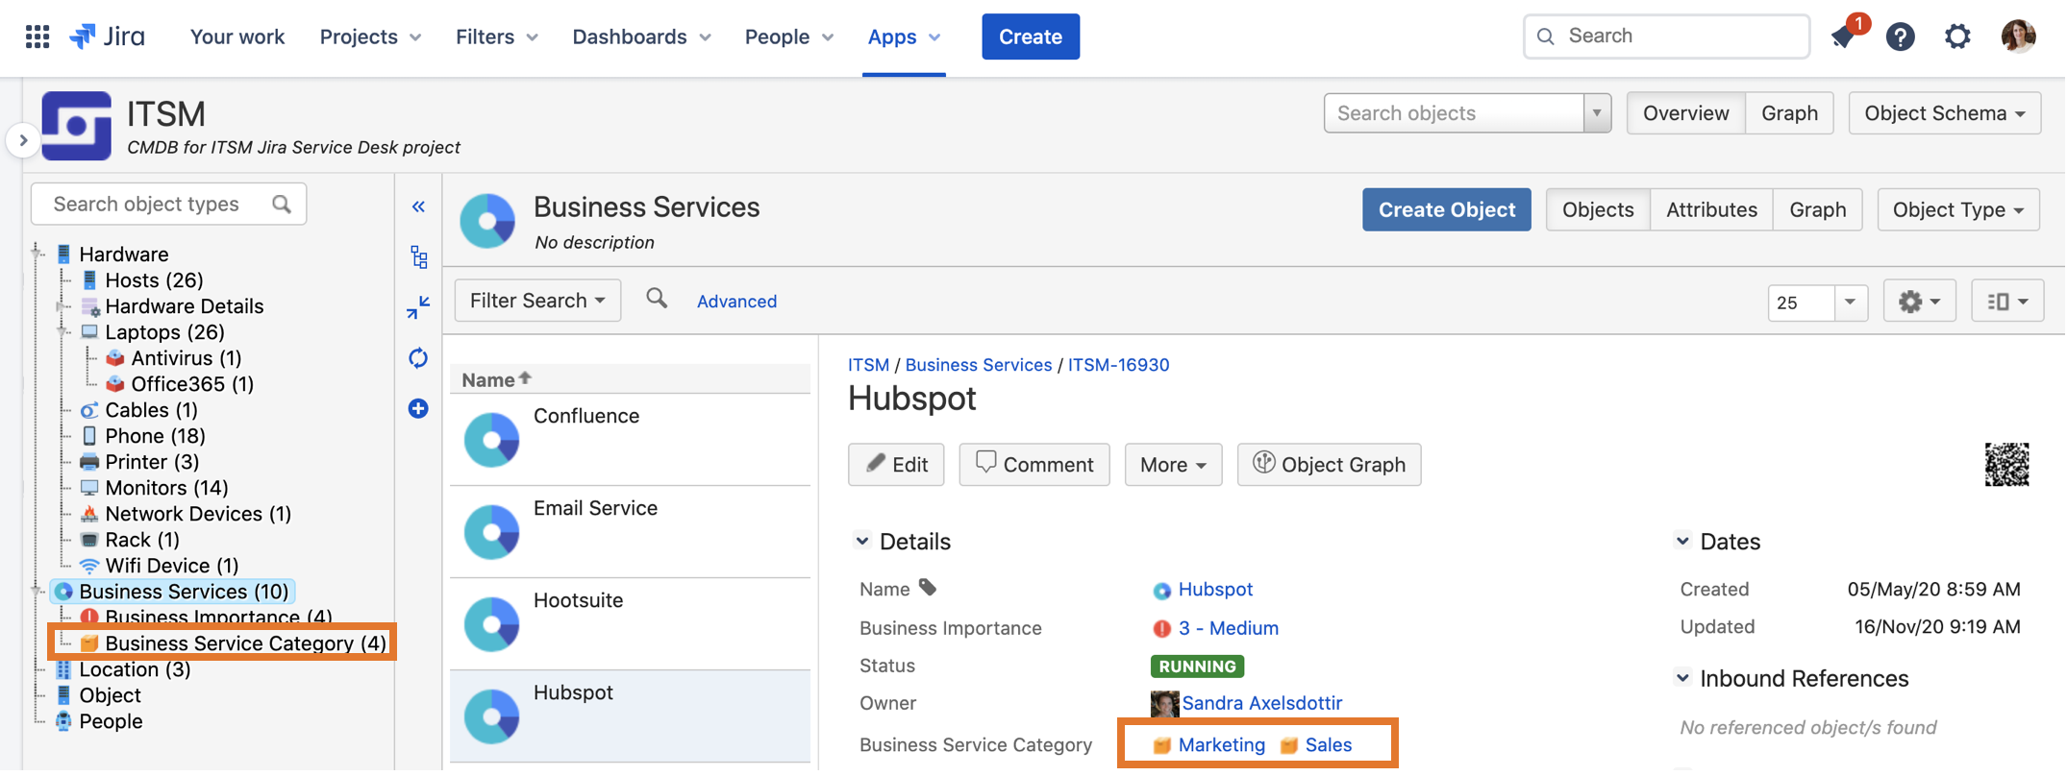Open the Help question mark icon
This screenshot has width=2067, height=776.
[x=1900, y=36]
